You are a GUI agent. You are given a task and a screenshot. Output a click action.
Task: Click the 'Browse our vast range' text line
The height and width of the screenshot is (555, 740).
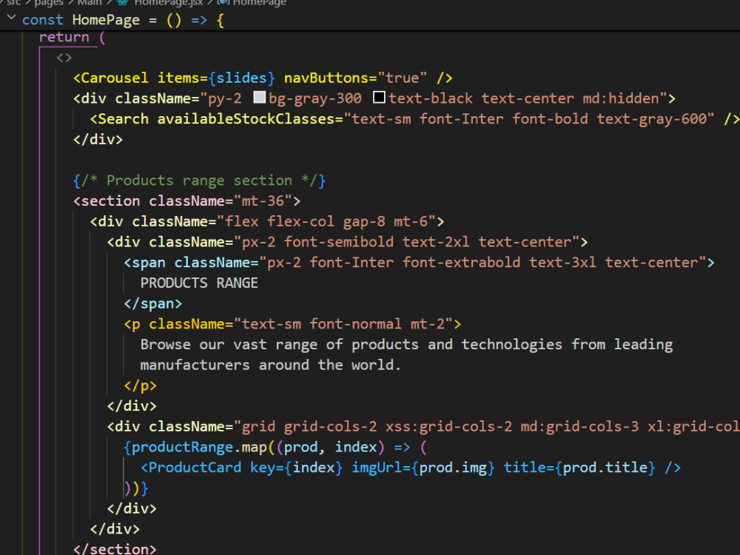(x=406, y=345)
